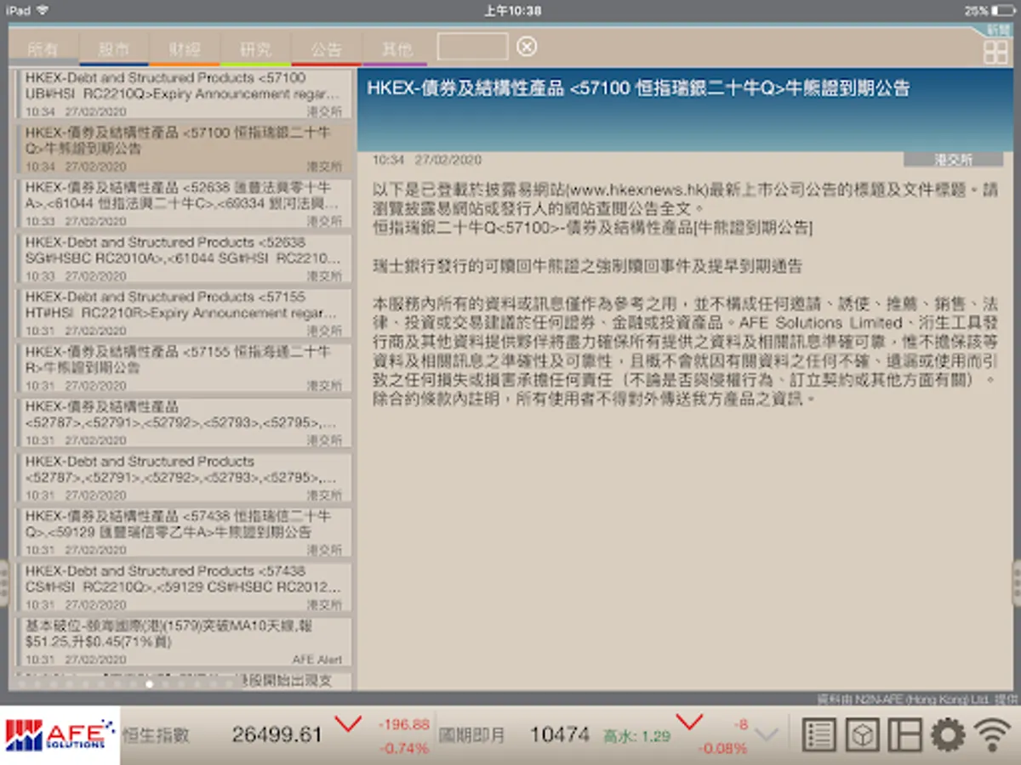This screenshot has height=765, width=1021.
Task: Tap the index change -196.88 value
Action: [x=403, y=724]
